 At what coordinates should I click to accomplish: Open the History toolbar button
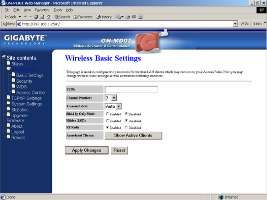[x=104, y=17]
